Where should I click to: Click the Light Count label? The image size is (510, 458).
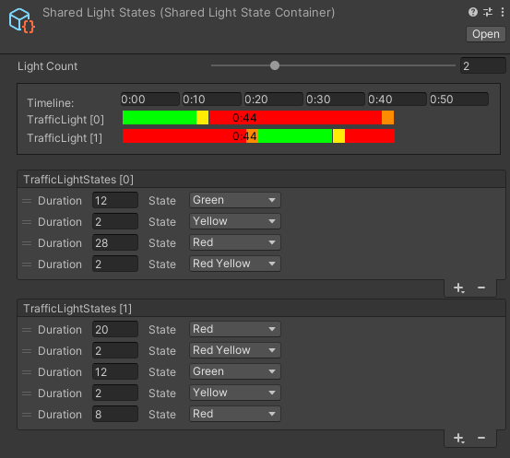click(47, 66)
